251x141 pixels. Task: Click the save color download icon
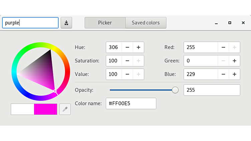(x=66, y=23)
